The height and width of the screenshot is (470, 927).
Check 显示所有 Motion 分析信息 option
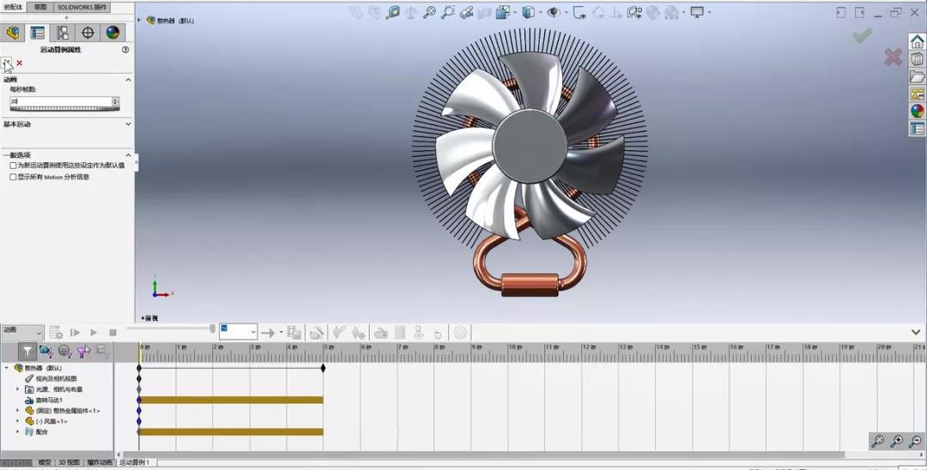[13, 177]
